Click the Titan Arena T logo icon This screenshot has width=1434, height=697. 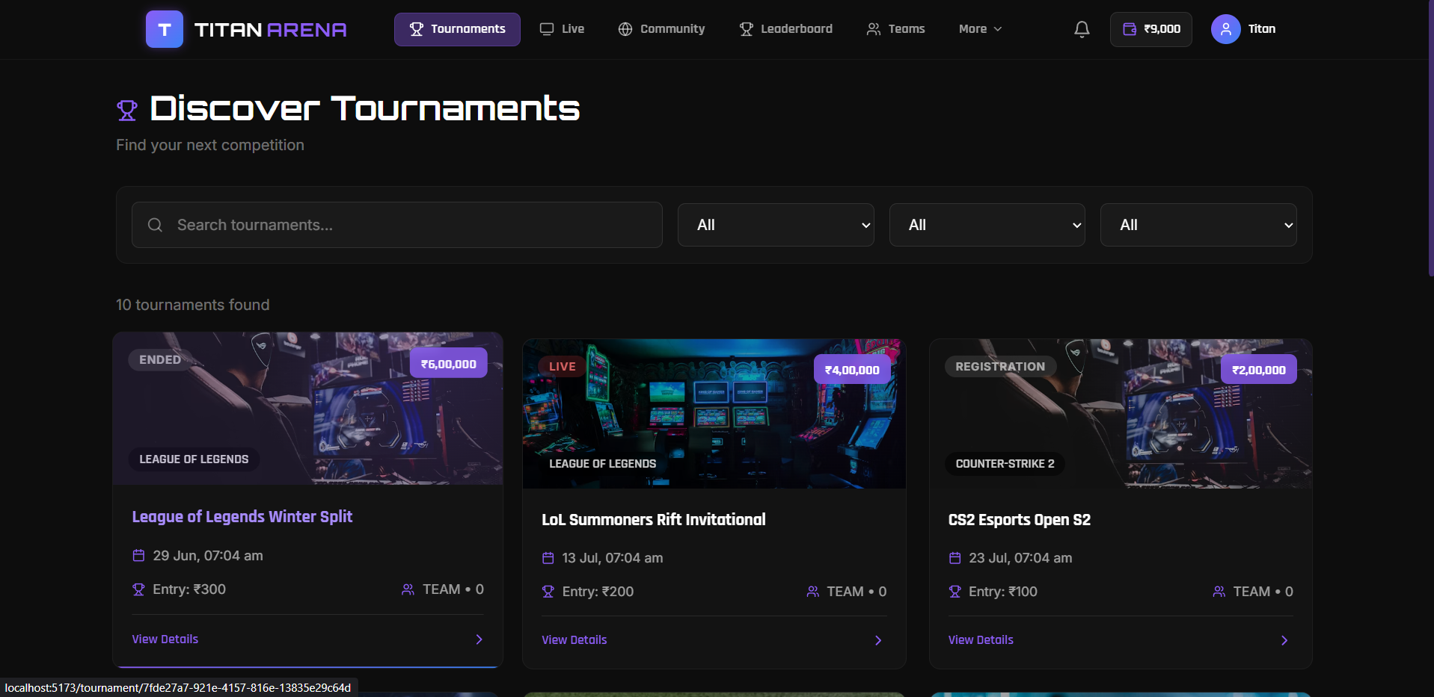pyautogui.click(x=165, y=29)
